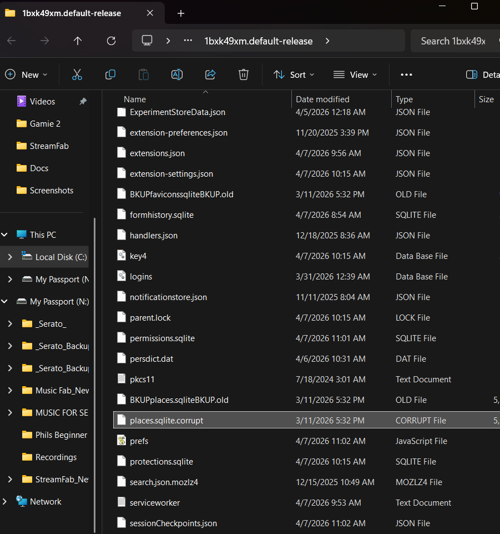Sort files by Name column header

click(135, 99)
